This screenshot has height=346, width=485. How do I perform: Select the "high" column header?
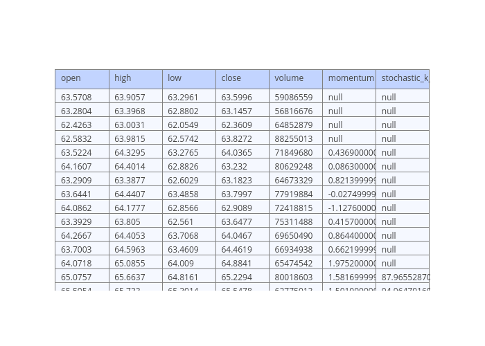pyautogui.click(x=135, y=79)
